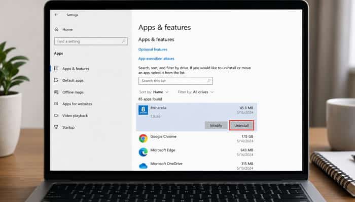Open the Optional features link

click(153, 49)
